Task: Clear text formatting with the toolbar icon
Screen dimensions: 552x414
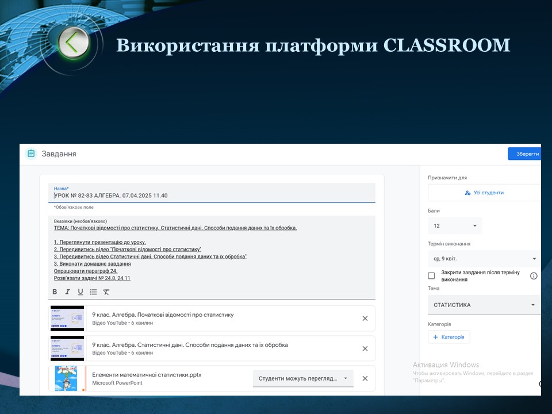Action: [106, 292]
